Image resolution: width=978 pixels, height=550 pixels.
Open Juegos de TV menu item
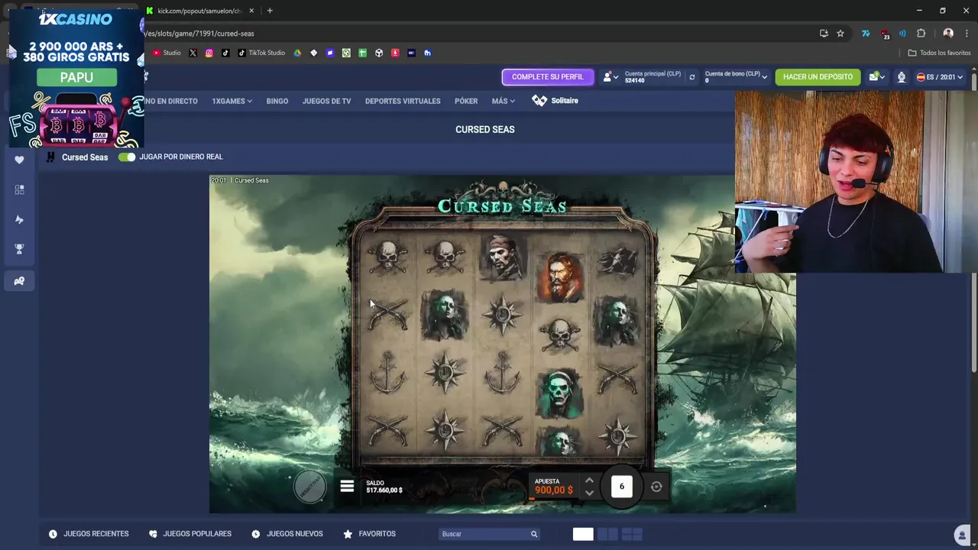[x=326, y=101]
